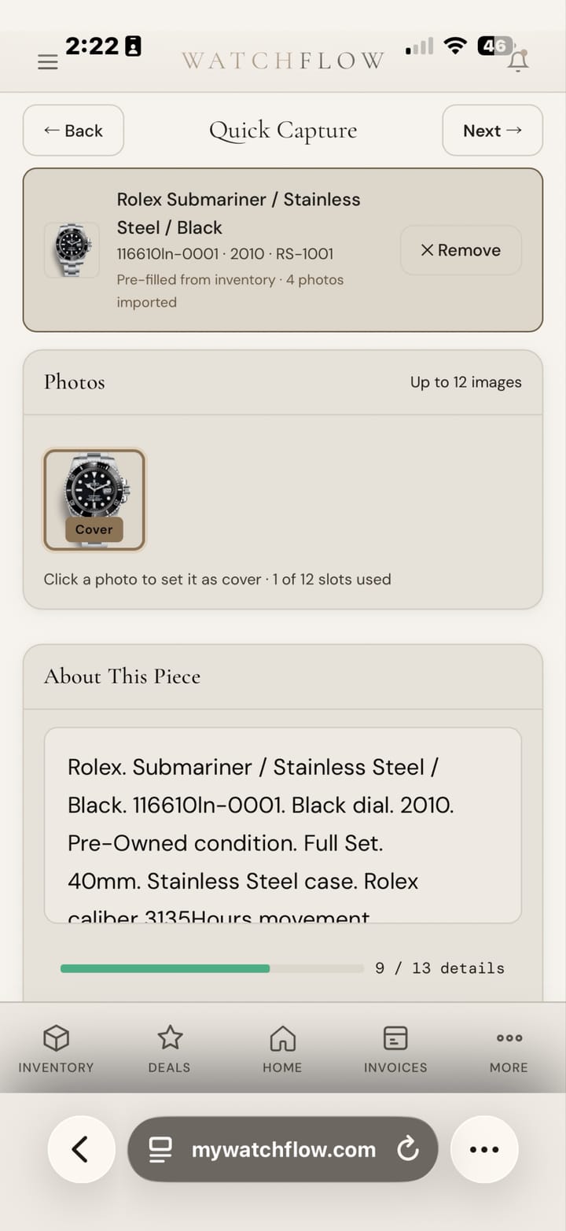Go to the Home house icon
The width and height of the screenshot is (566, 1231).
click(282, 1038)
